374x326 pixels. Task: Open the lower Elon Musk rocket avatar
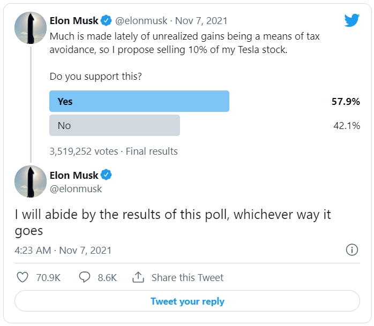[x=31, y=181]
